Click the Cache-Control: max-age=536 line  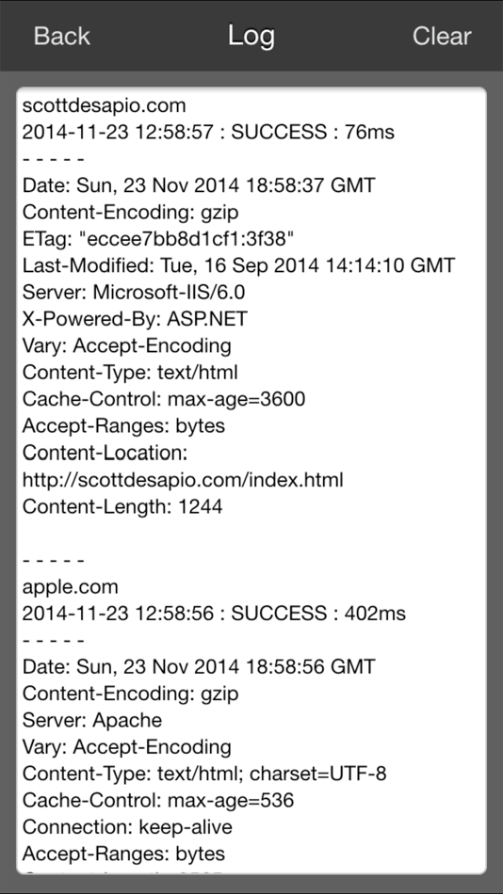tap(158, 801)
